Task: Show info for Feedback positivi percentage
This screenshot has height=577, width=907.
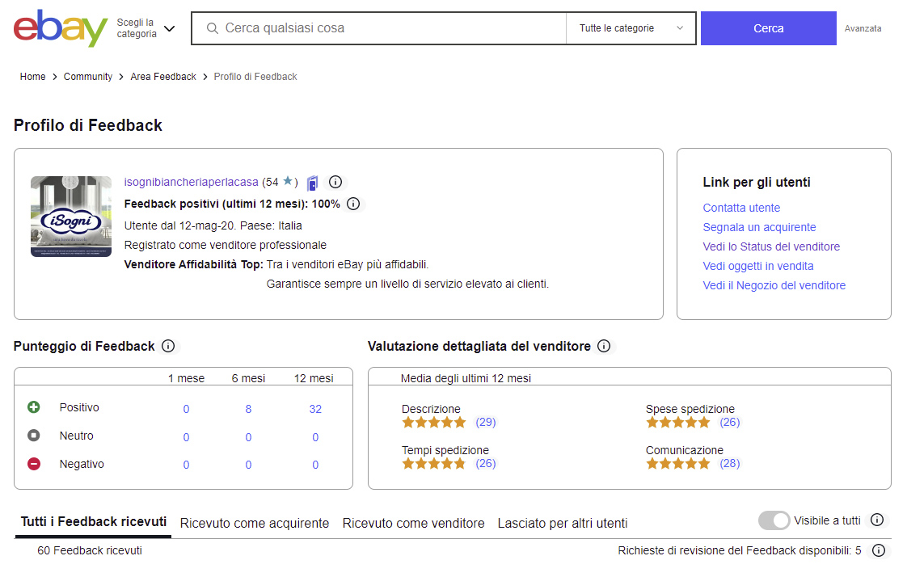Action: (353, 204)
